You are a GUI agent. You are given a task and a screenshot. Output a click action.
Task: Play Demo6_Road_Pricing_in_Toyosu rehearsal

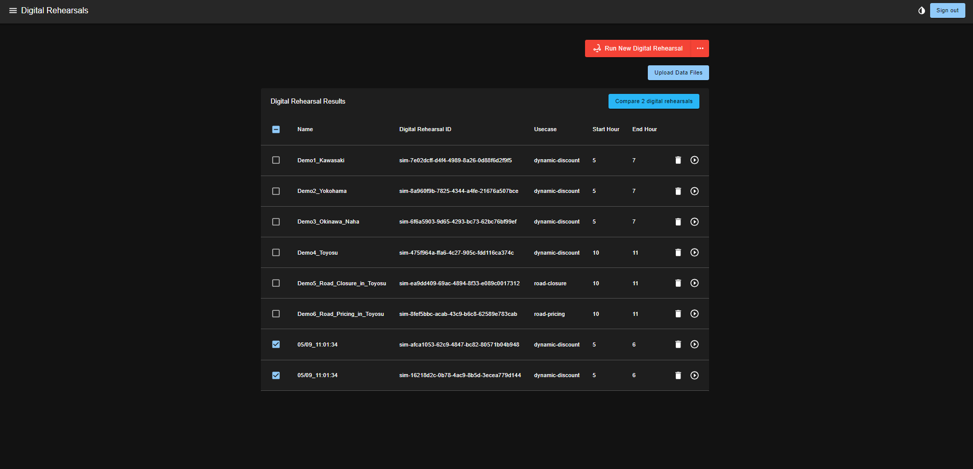(694, 314)
